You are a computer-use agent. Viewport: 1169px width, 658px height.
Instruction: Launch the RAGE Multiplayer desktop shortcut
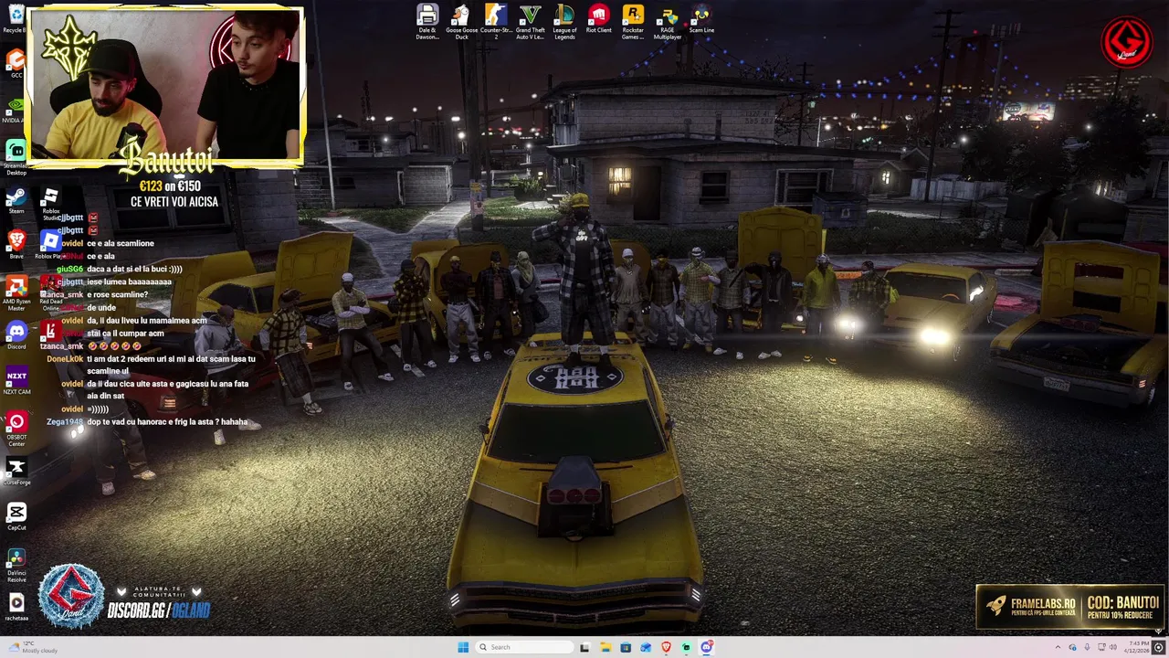point(668,21)
